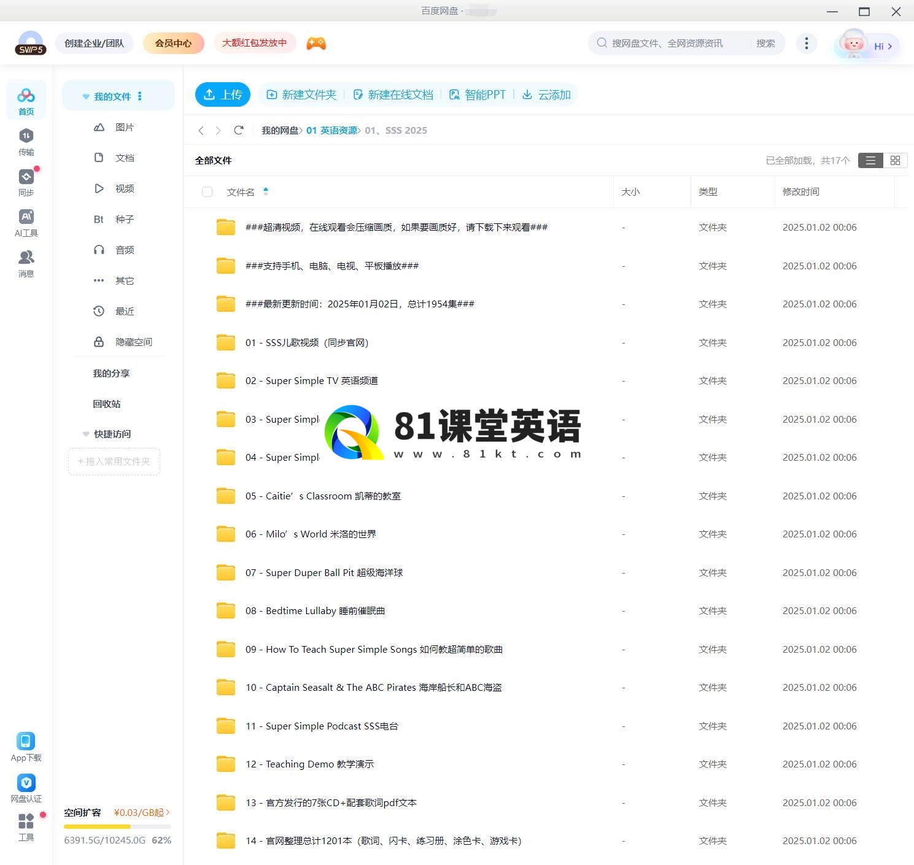The image size is (914, 865).
Task: Open folder 06 - Milo's World
Action: 311,534
